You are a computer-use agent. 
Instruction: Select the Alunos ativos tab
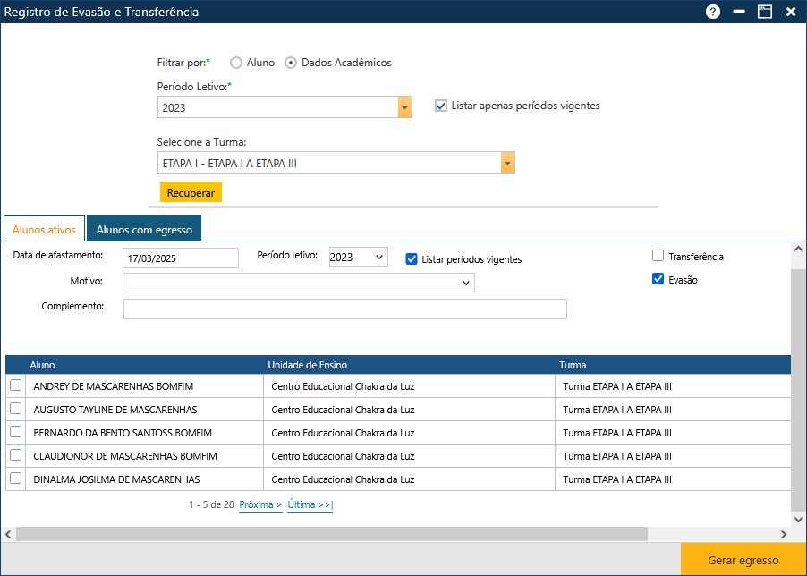point(44,229)
